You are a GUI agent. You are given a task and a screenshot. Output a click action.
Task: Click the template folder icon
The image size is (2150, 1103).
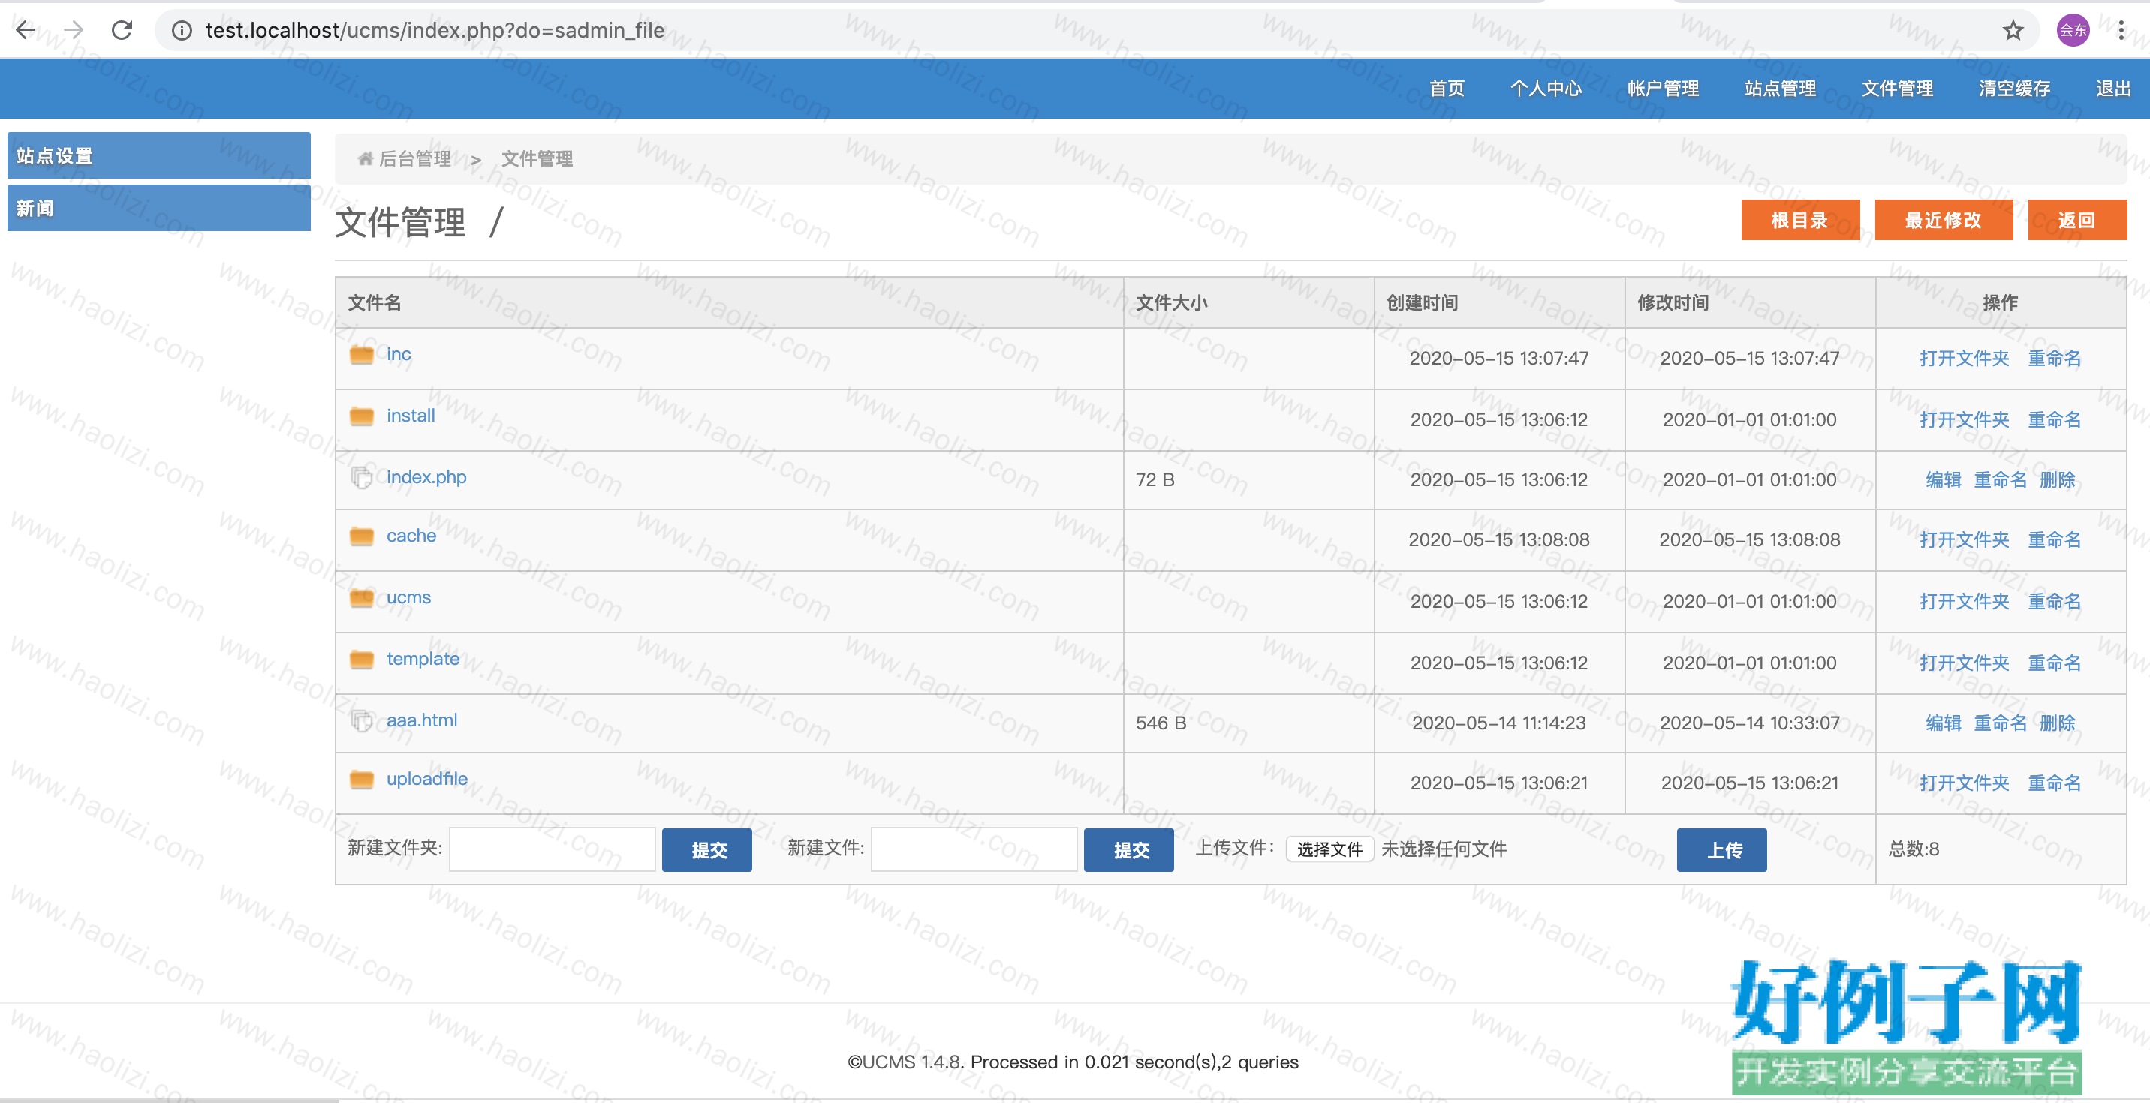click(361, 659)
